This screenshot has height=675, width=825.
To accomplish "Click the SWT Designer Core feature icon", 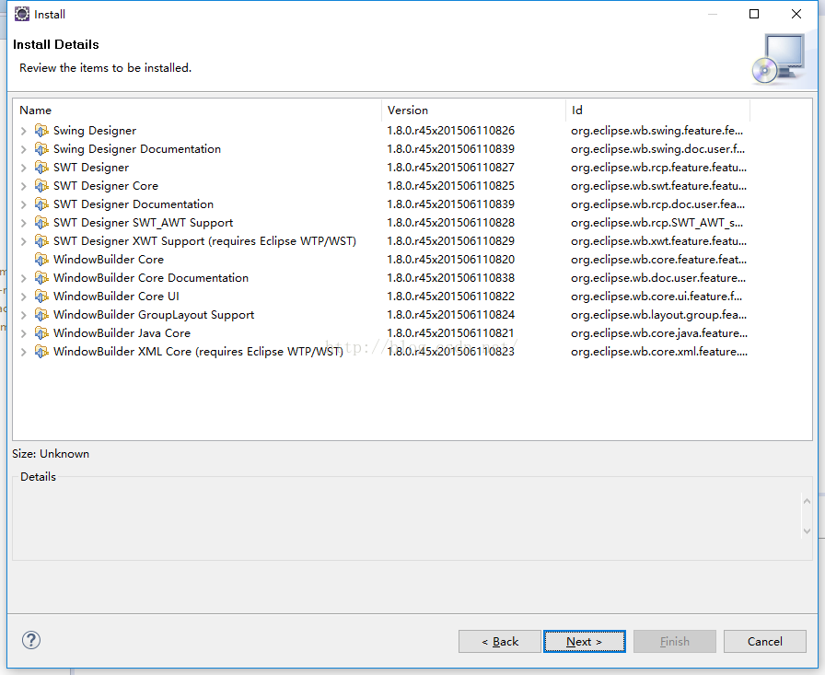I will coord(41,185).
